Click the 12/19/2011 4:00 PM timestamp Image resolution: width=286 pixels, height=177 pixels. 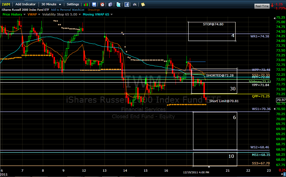pos(196,172)
